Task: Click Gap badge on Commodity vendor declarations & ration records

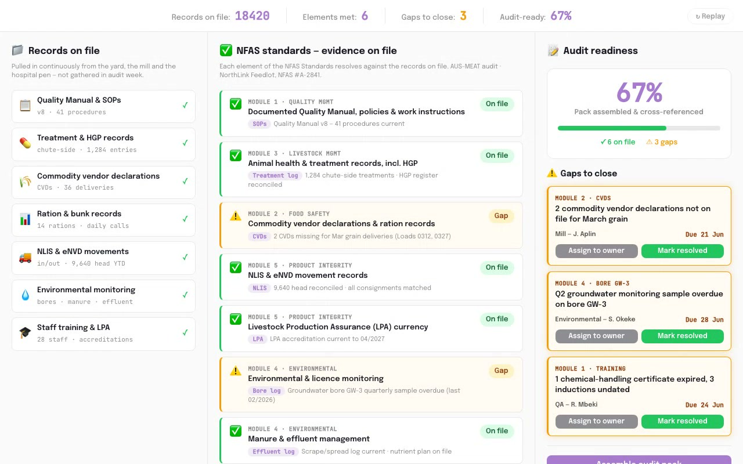Action: point(501,216)
